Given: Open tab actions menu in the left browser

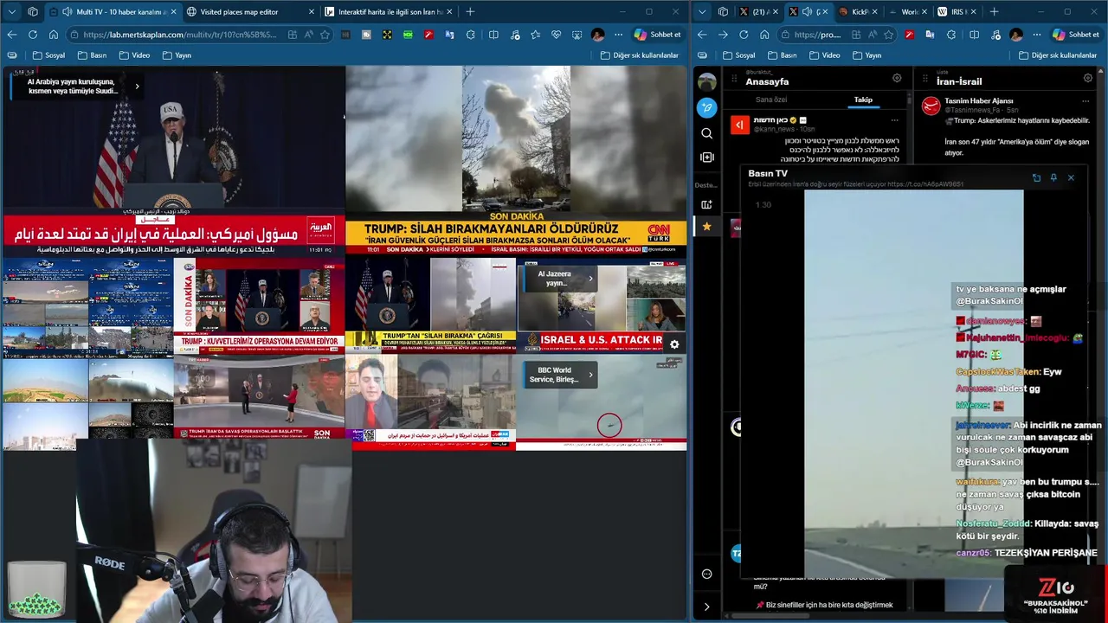Looking at the screenshot, I should click(11, 12).
